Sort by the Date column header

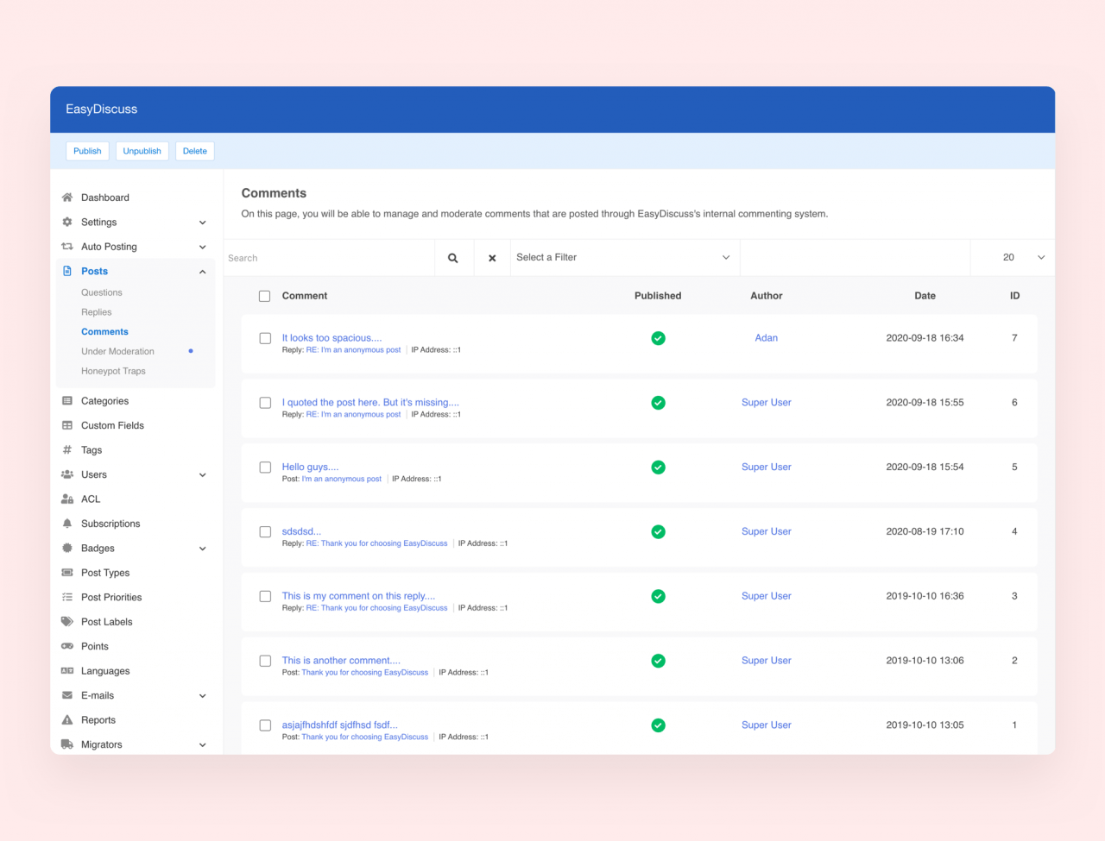925,296
